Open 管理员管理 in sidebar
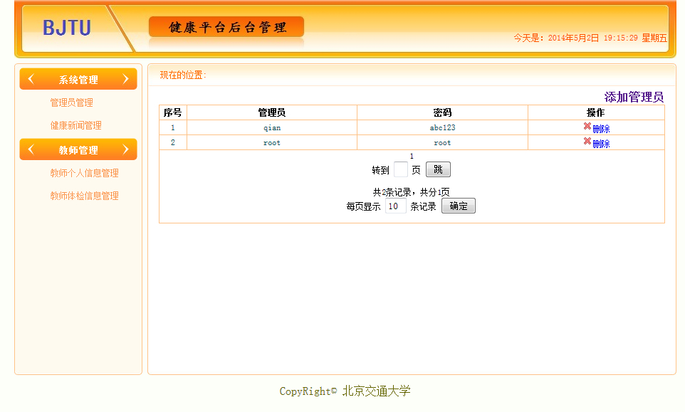 point(72,102)
